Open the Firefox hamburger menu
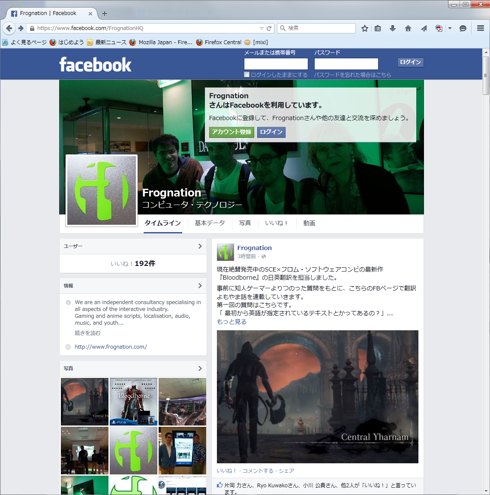 click(481, 28)
